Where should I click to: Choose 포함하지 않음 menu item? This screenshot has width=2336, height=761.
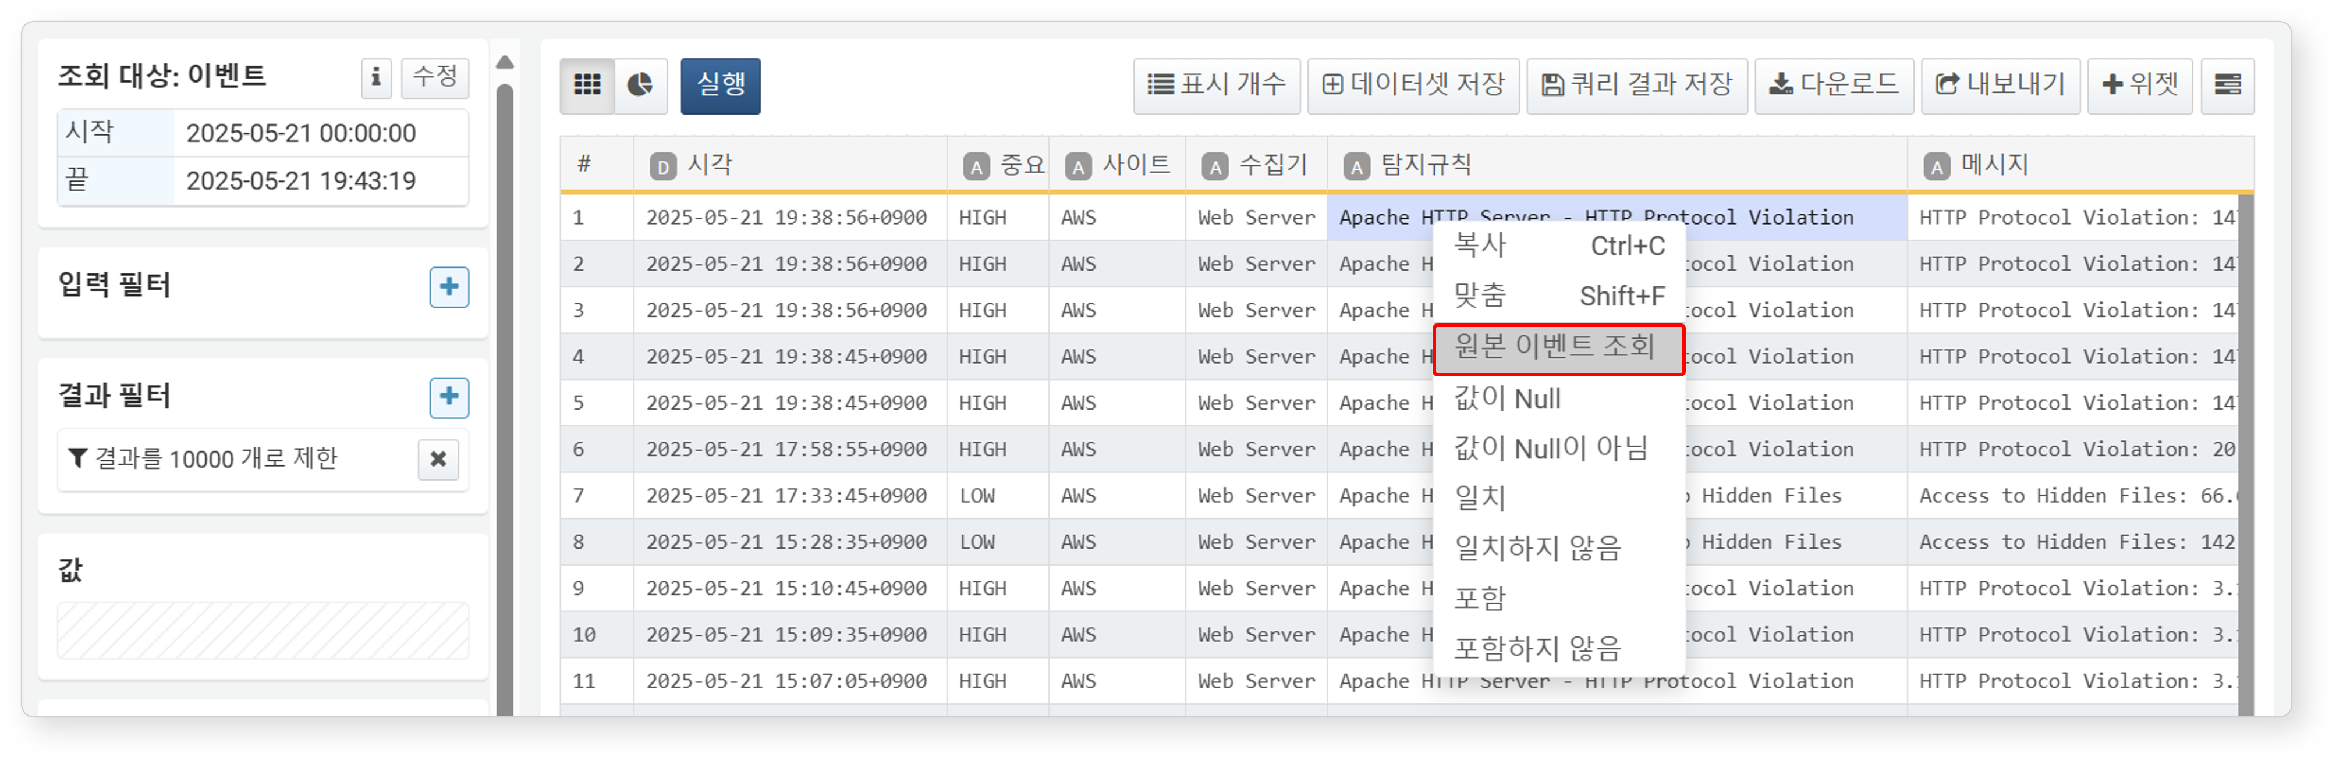click(1559, 648)
